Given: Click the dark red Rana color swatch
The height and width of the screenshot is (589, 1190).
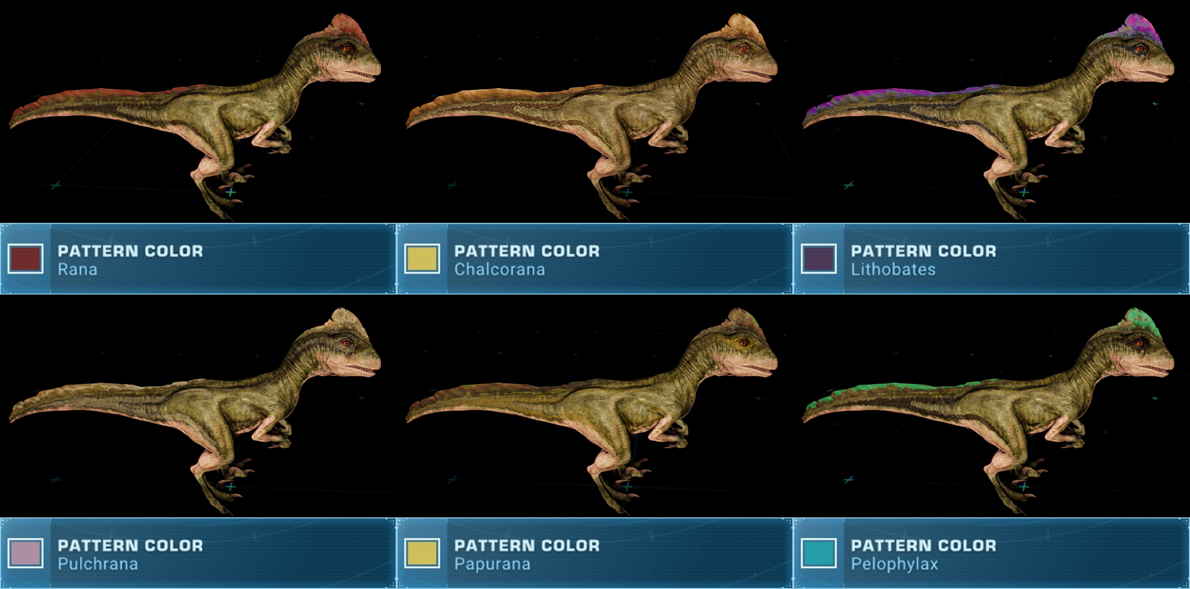Looking at the screenshot, I should [25, 258].
